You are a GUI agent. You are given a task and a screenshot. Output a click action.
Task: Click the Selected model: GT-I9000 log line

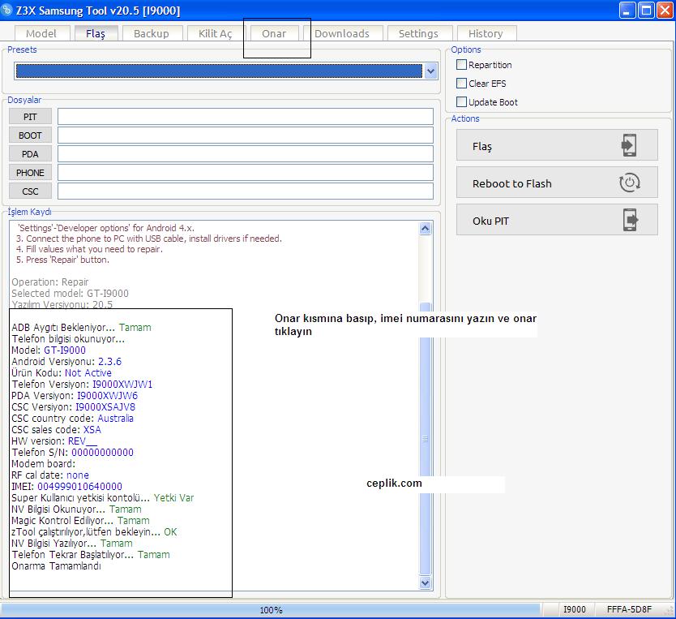(x=70, y=294)
